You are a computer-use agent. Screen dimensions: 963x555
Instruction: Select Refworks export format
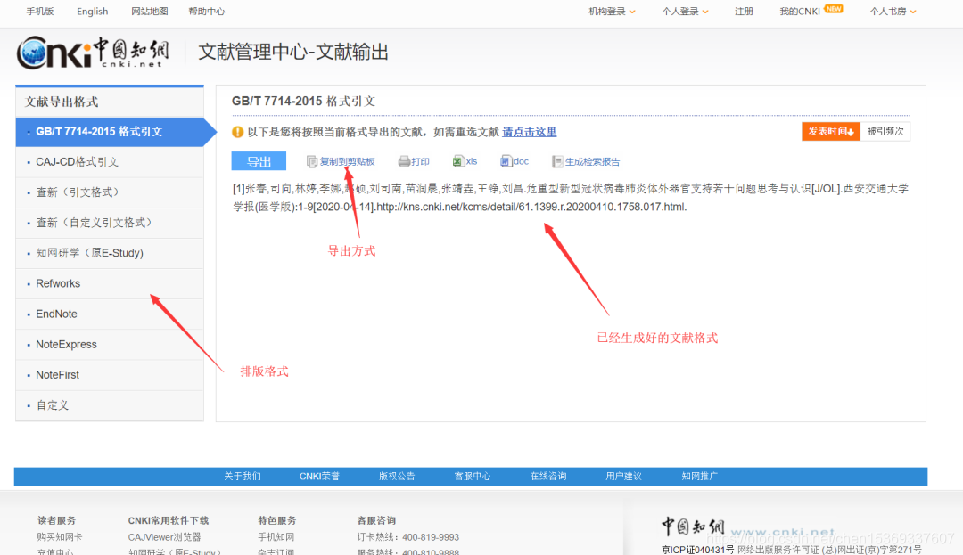coord(110,283)
